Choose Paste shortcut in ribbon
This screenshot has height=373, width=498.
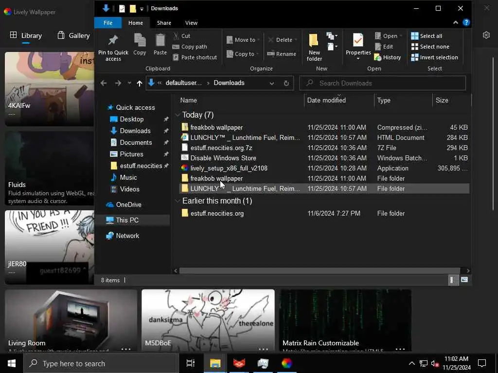click(x=195, y=57)
